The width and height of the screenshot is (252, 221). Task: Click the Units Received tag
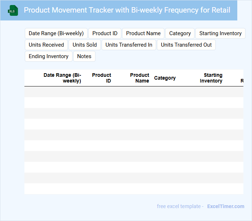click(46, 45)
